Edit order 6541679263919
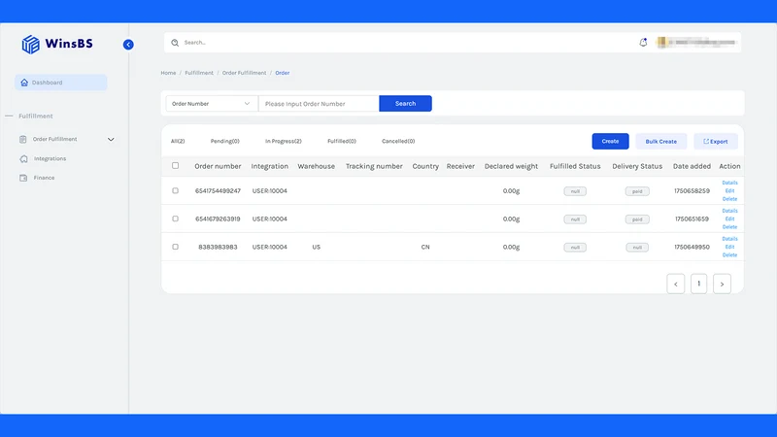The image size is (777, 437). pos(730,219)
